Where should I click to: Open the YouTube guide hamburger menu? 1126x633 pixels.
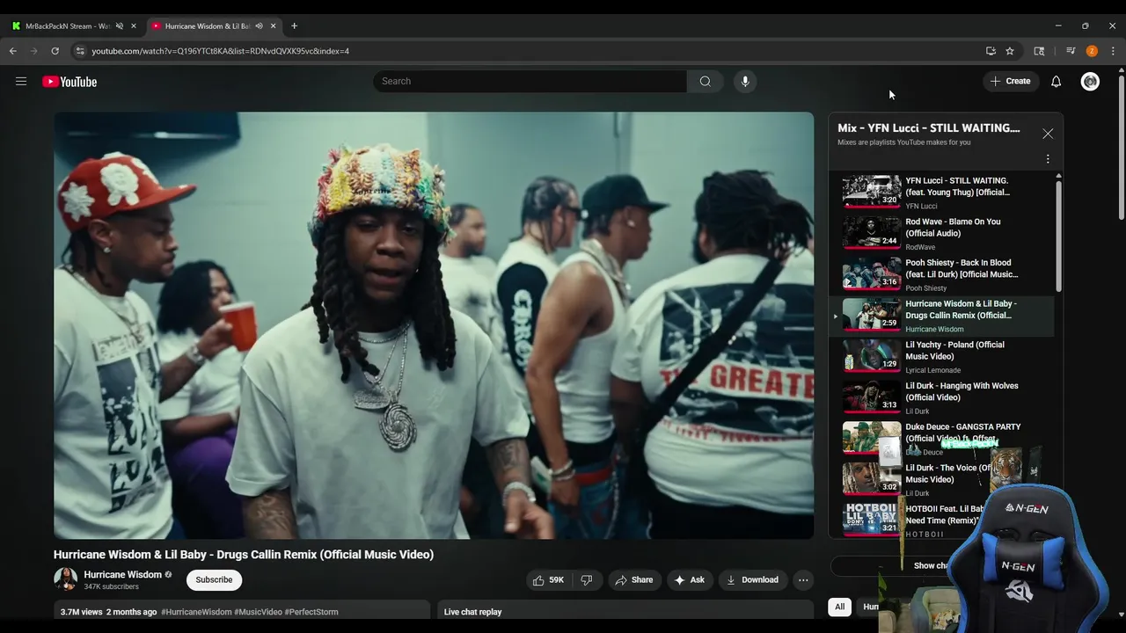point(21,82)
